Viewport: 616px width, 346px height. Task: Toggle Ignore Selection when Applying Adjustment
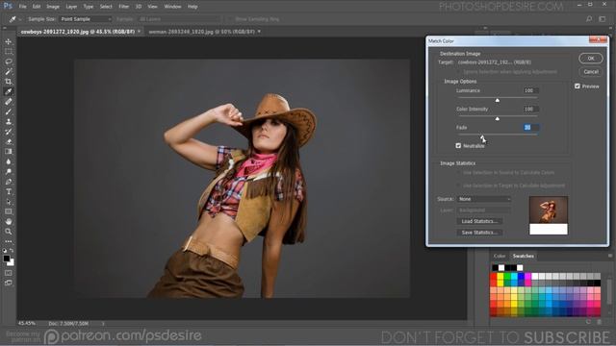click(x=458, y=72)
